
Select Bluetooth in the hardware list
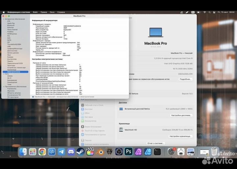(x=11, y=26)
